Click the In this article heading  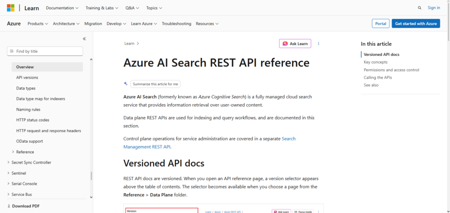pyautogui.click(x=376, y=44)
